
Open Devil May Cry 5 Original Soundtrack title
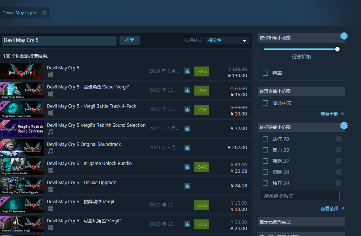pyautogui.click(x=84, y=144)
